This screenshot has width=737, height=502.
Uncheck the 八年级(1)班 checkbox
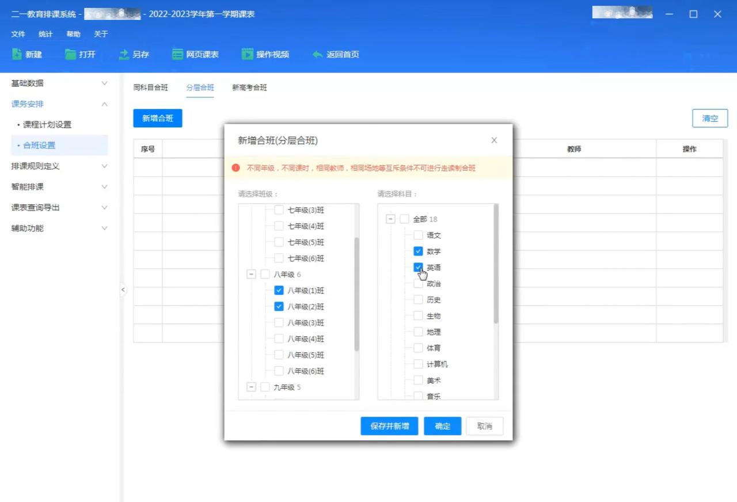[x=279, y=291]
